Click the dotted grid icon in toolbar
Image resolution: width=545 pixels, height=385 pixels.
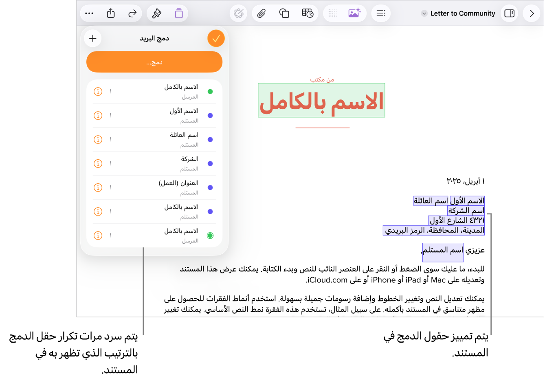click(333, 13)
